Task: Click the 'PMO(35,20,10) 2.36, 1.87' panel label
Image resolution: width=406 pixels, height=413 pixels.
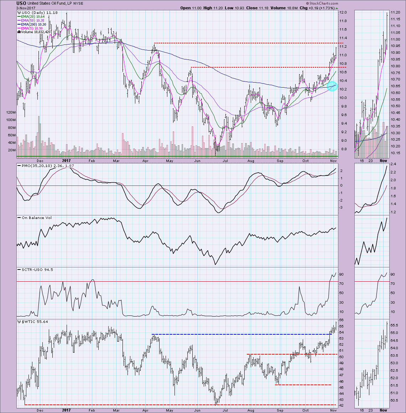Action: pos(48,166)
